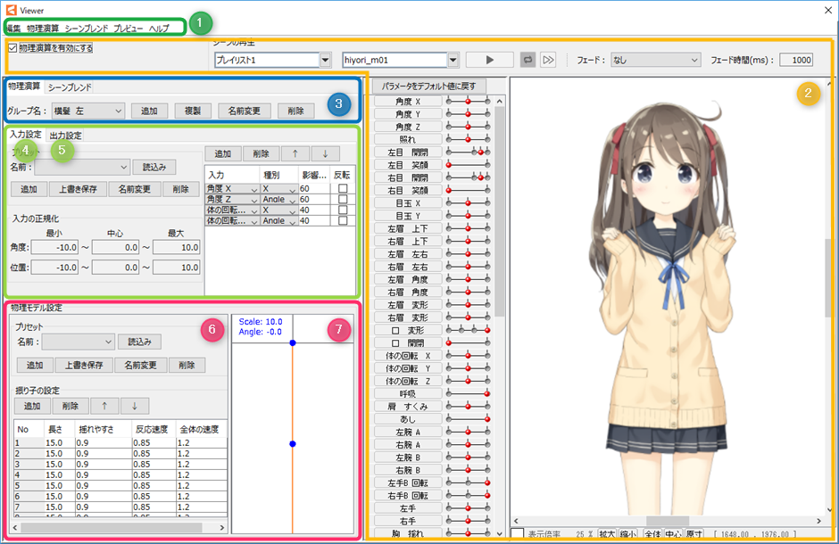Image resolution: width=839 pixels, height=544 pixels.
Task: Click 削除 in the グループ名 row
Action: point(296,111)
